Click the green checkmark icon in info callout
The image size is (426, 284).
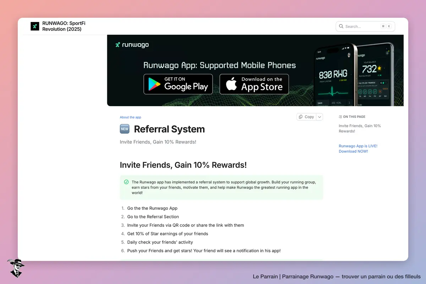(126, 182)
